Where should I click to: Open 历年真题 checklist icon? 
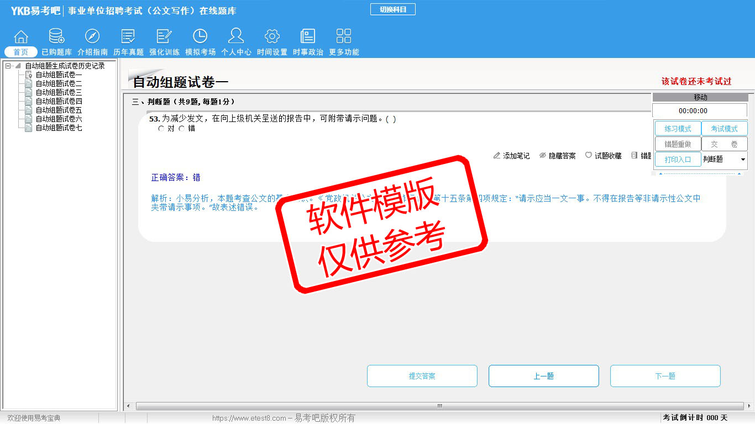point(128,37)
